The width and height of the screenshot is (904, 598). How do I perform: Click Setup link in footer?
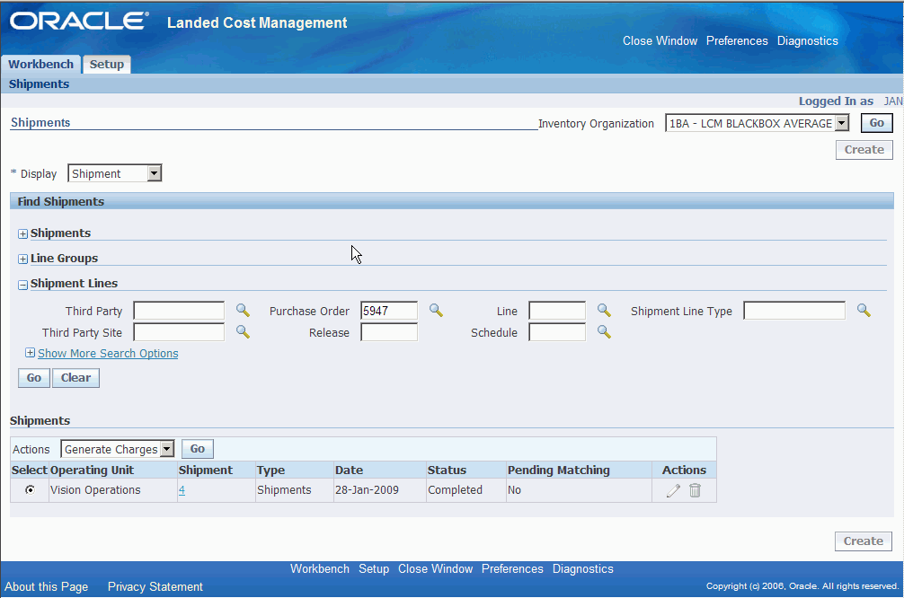[x=374, y=568]
